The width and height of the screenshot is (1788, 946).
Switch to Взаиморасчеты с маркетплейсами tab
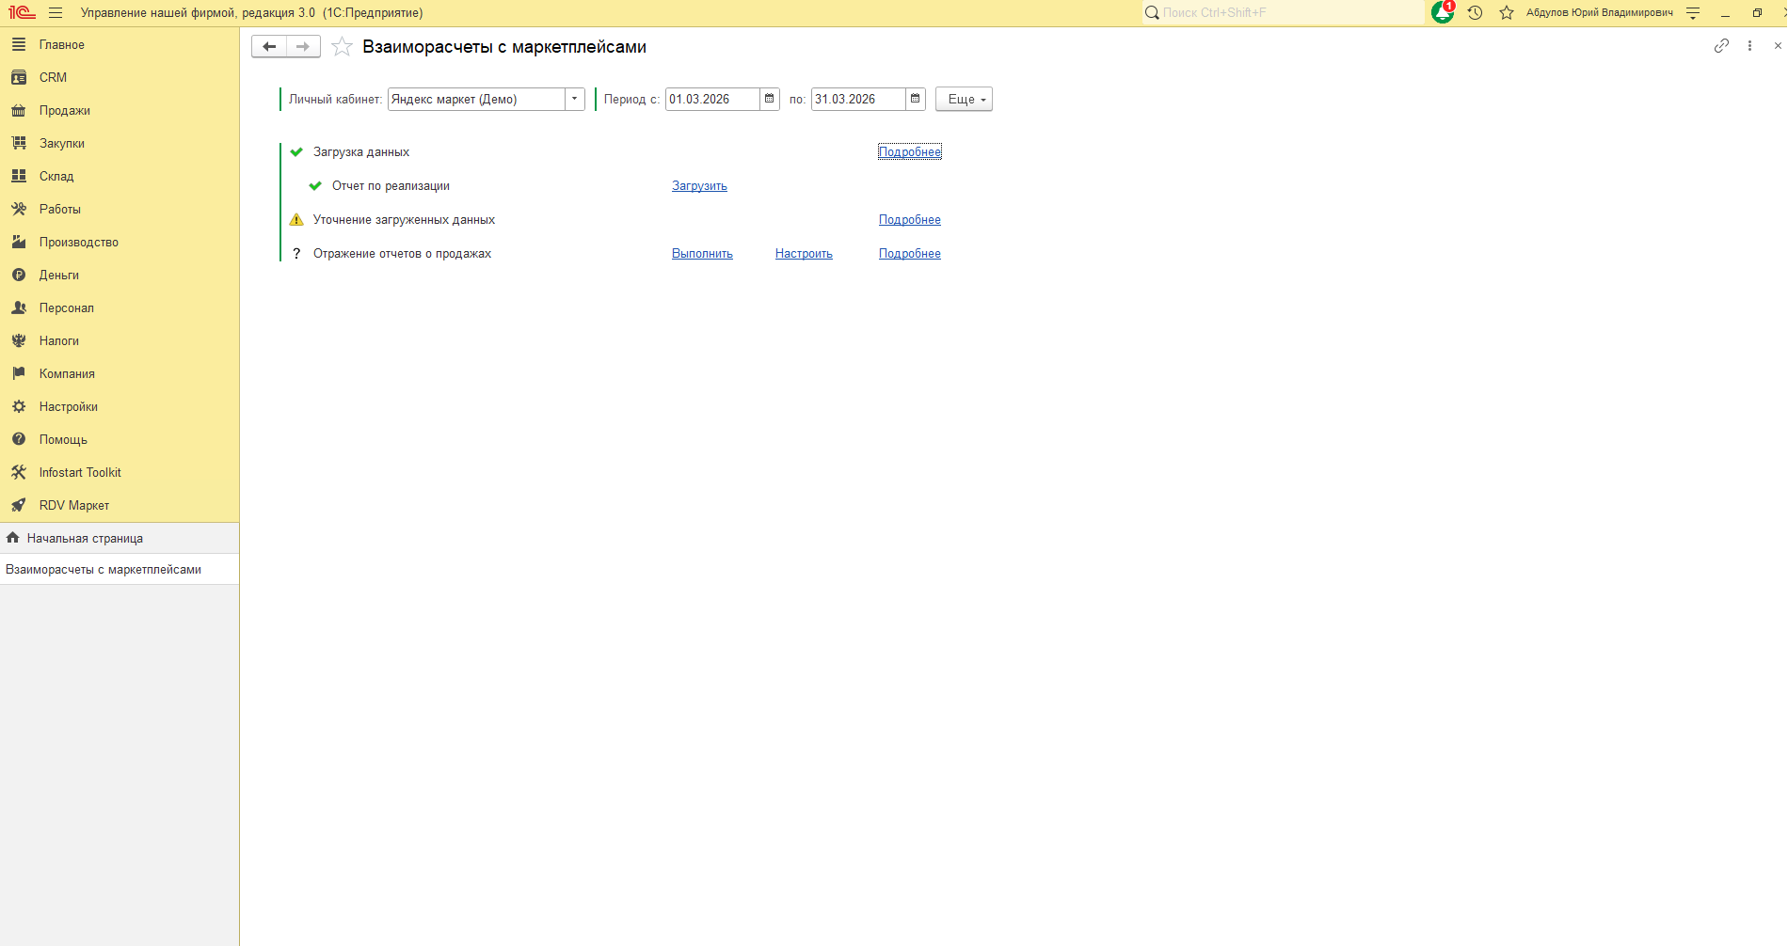click(120, 569)
